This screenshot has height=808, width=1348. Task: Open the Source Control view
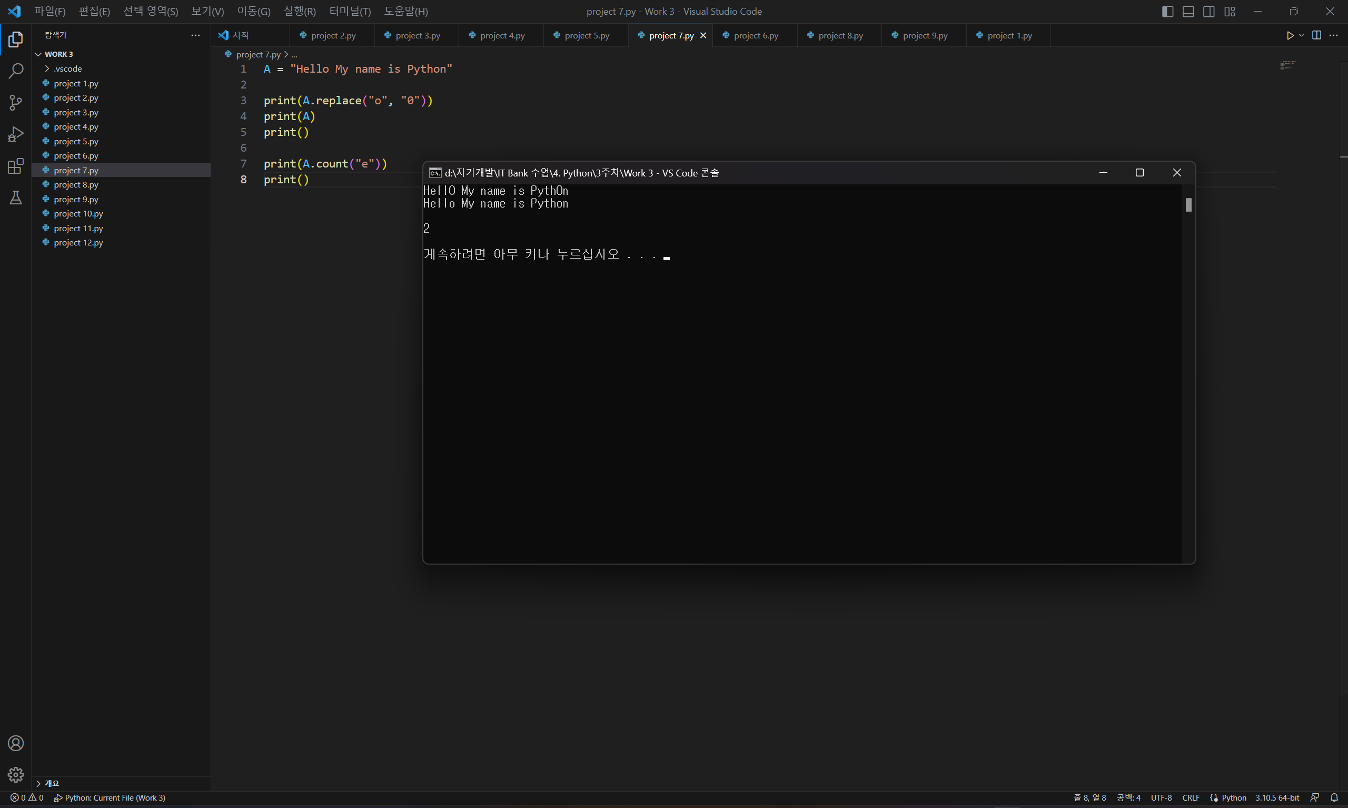point(16,102)
